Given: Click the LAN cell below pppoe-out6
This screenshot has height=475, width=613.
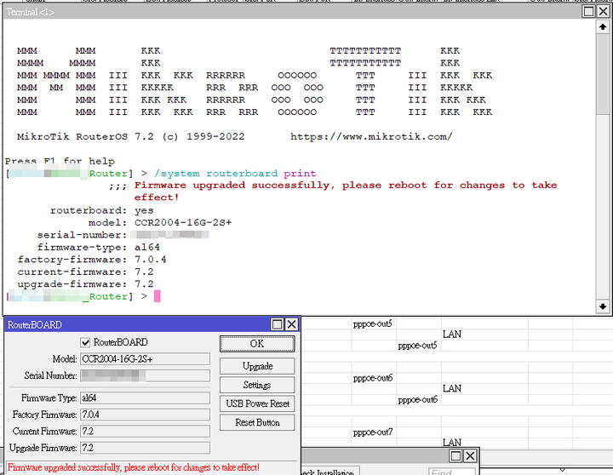Looking at the screenshot, I should coord(452,389).
